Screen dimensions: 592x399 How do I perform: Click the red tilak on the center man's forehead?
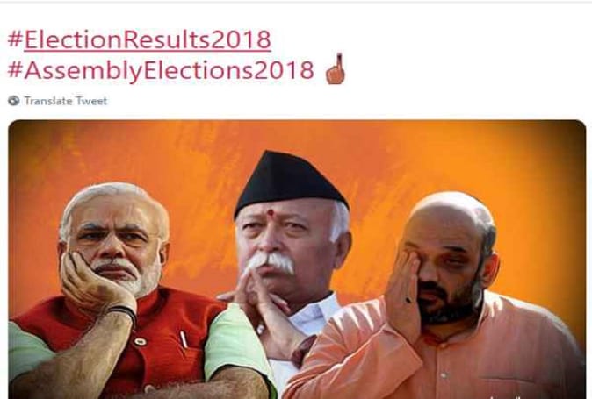click(271, 212)
